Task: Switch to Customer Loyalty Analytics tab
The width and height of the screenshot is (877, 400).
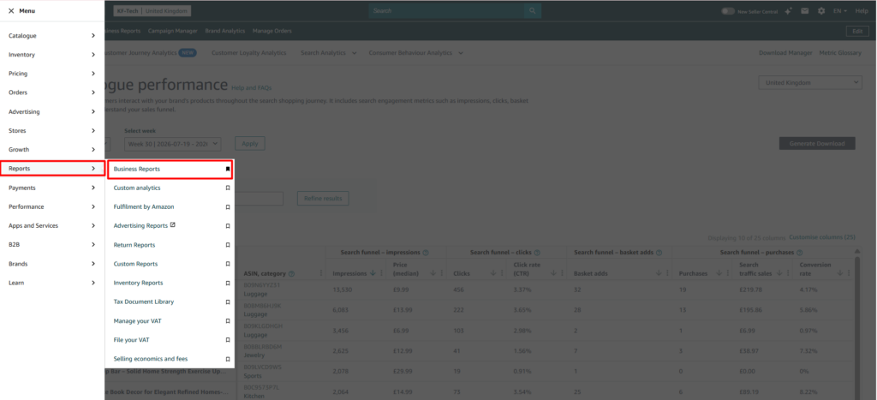Action: 249,52
